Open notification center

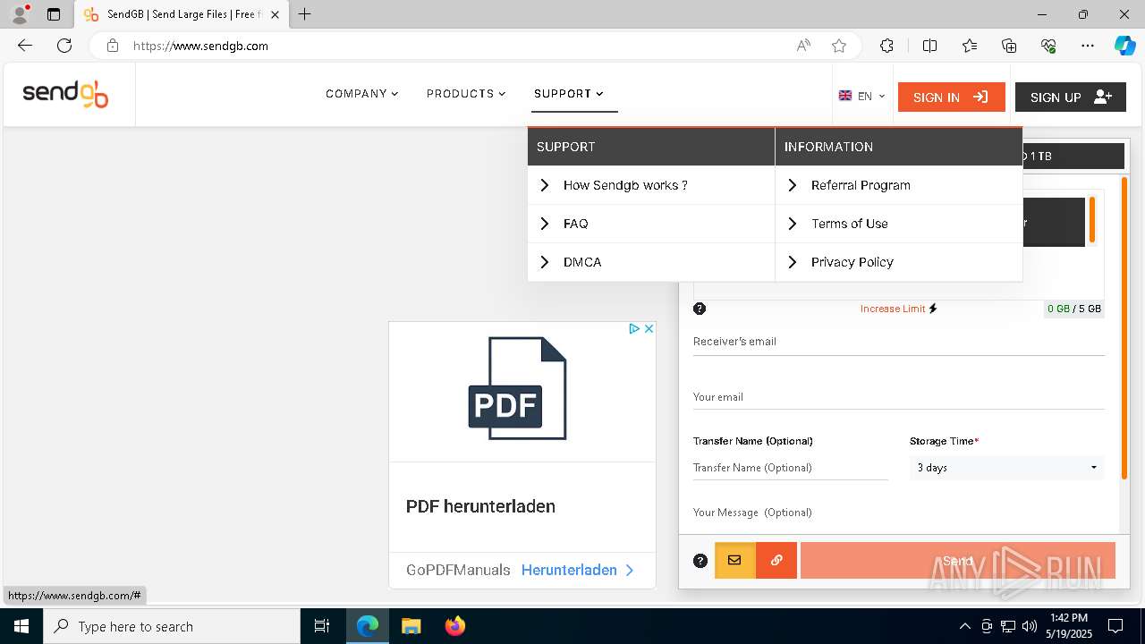click(x=1115, y=626)
